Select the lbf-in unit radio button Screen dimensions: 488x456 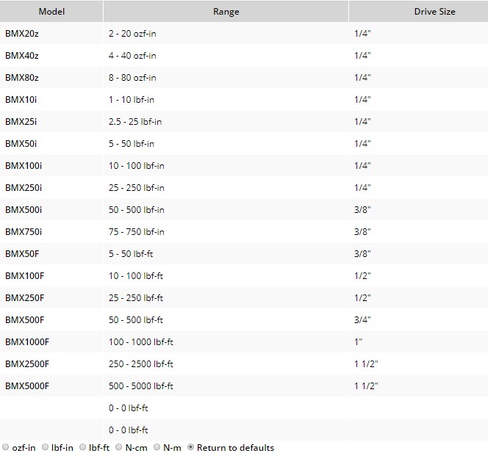coord(46,447)
